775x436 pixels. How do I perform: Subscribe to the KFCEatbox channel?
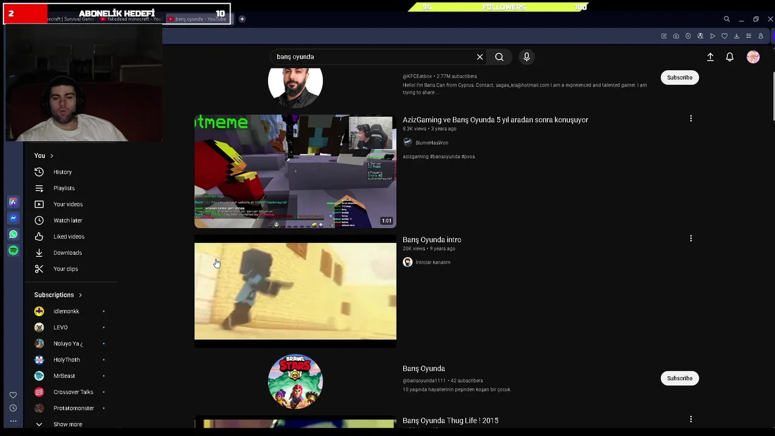679,78
